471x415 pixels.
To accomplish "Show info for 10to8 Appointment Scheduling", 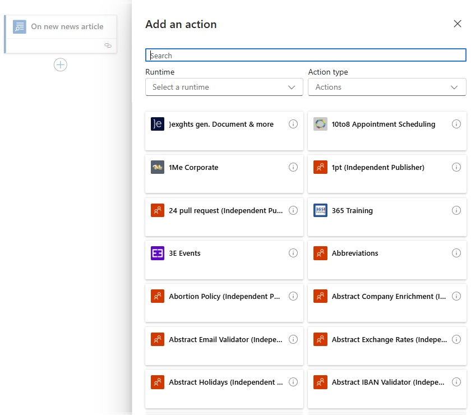I will pos(456,124).
